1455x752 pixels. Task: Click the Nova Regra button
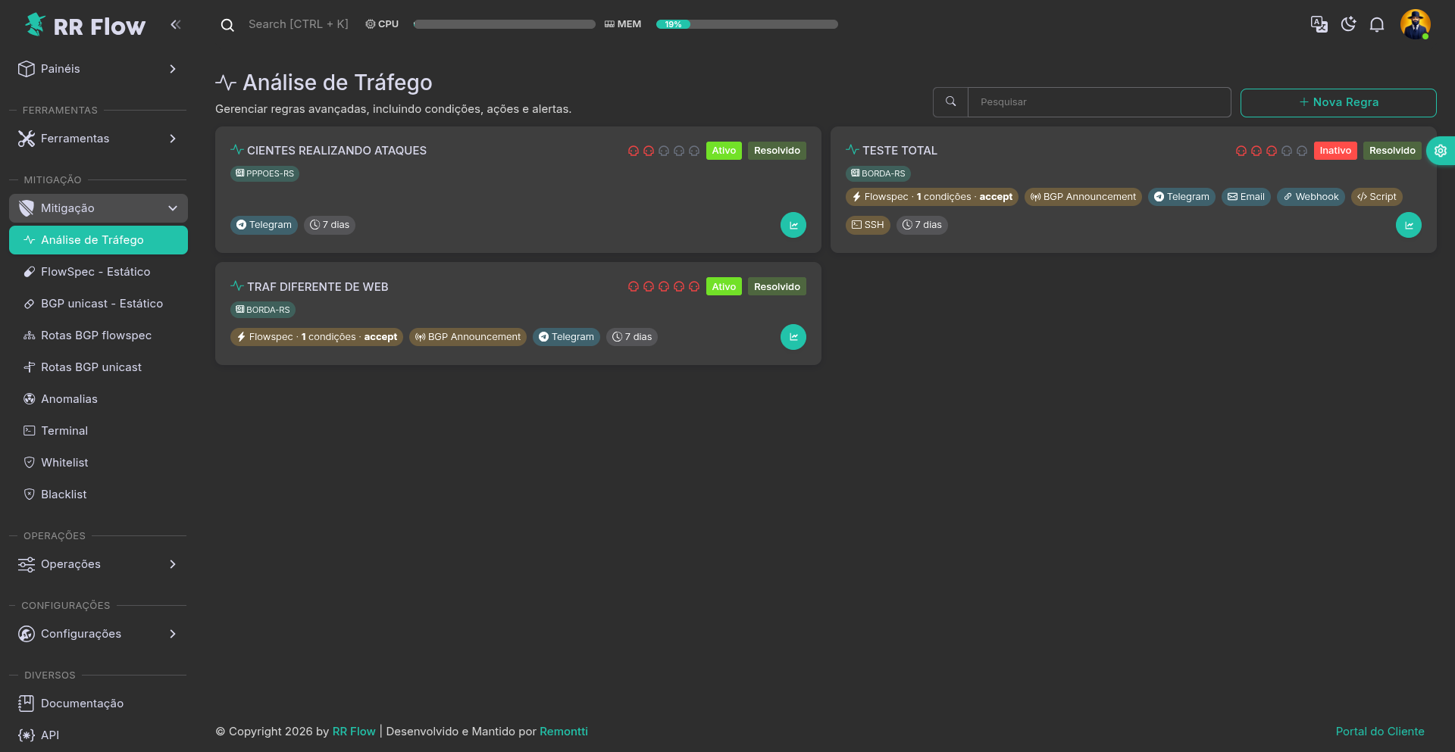(x=1338, y=102)
